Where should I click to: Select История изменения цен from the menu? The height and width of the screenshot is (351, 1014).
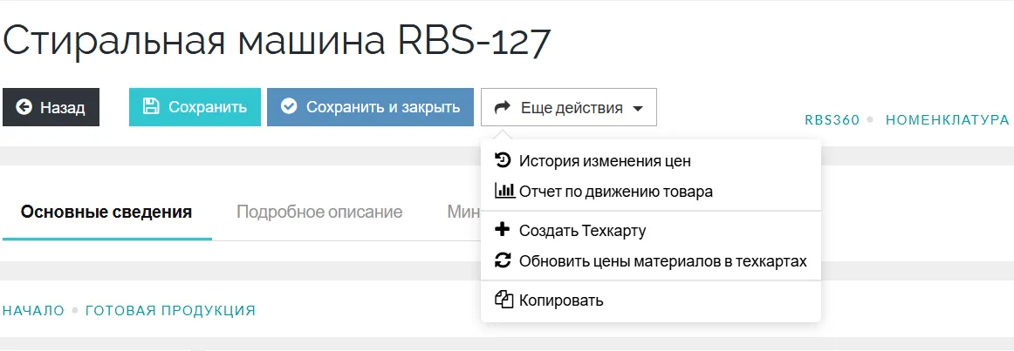pos(605,161)
